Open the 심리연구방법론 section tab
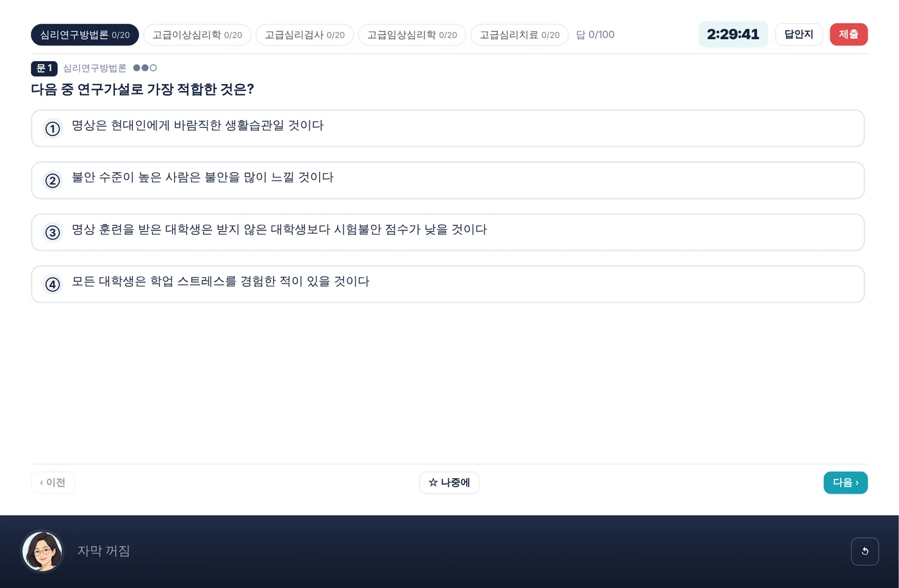899x588 pixels. [85, 35]
